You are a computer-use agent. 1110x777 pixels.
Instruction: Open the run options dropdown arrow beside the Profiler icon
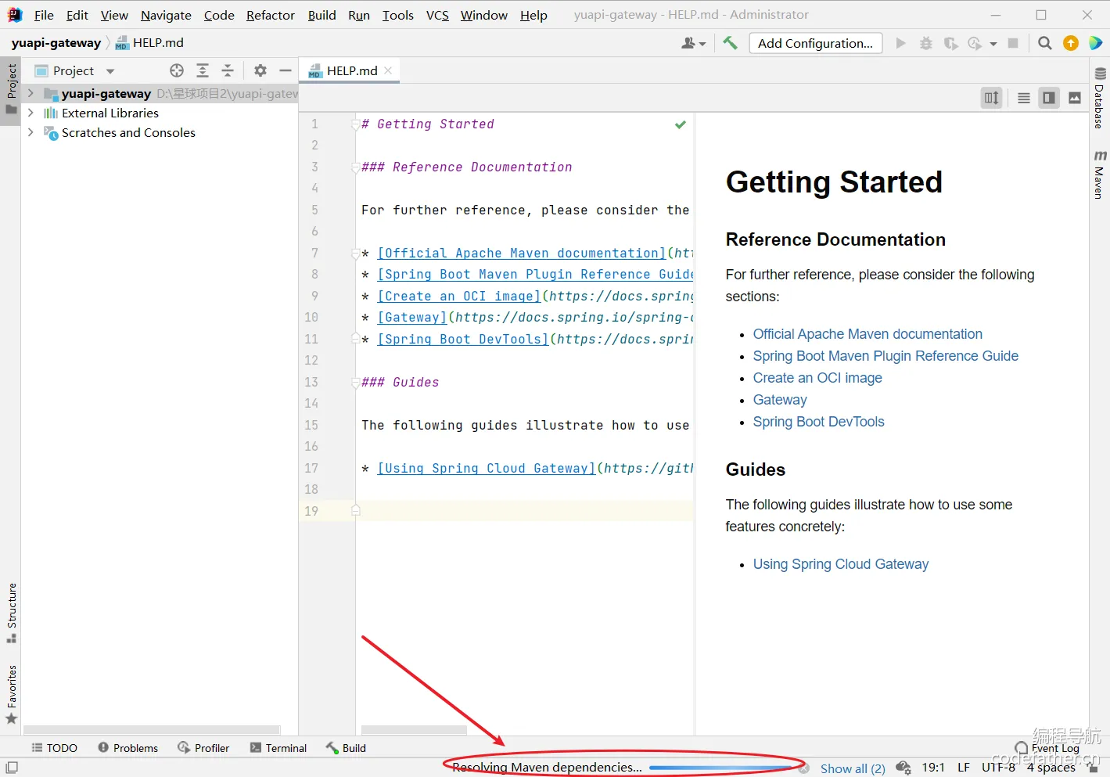[x=993, y=44]
